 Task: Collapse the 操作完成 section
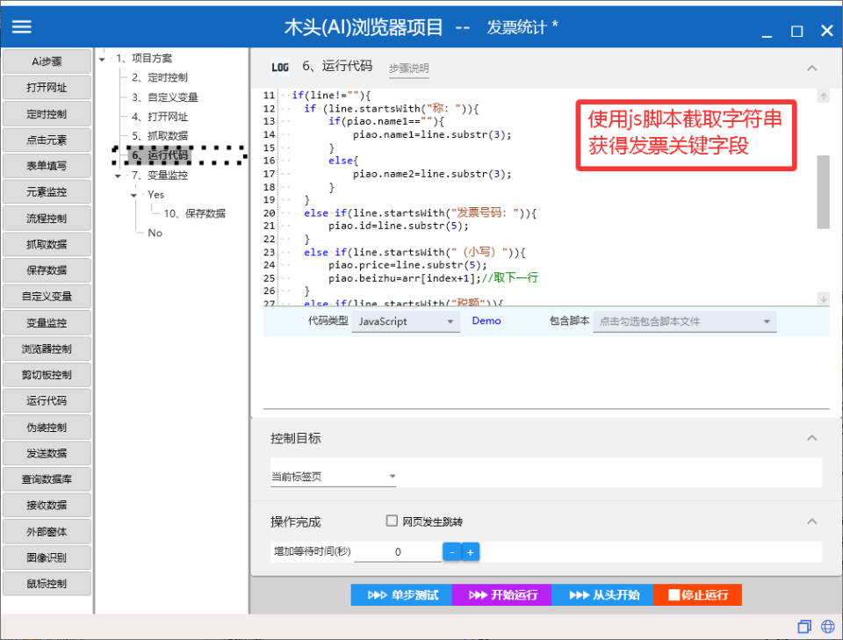(x=812, y=520)
